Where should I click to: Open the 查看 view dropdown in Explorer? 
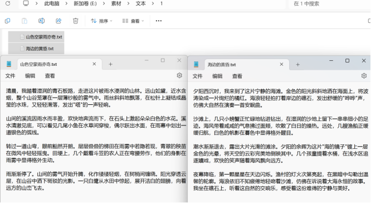[x=133, y=21]
